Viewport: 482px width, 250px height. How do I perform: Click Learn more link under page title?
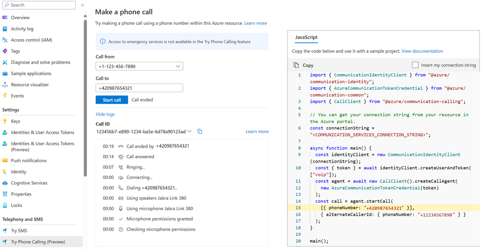pos(255,23)
